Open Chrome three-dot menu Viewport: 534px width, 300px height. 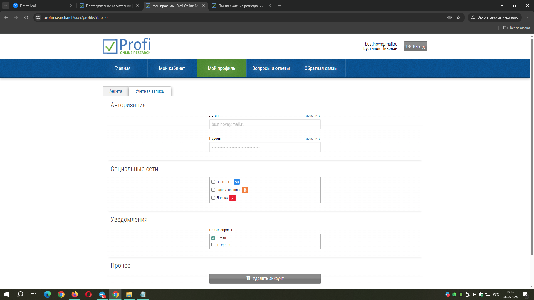pos(528,17)
